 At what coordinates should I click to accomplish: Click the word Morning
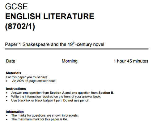[70, 61]
